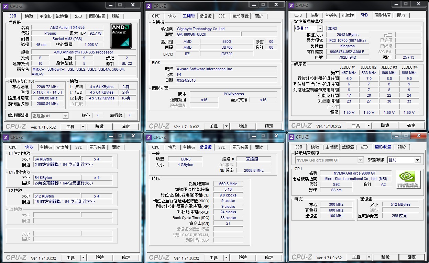Click the CPU-Z title icon in the L1/L2 cache window

(5, 137)
